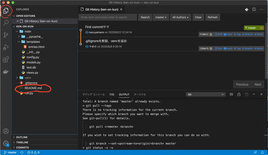
Task: Click the Search button
Action: click(x=145, y=17)
